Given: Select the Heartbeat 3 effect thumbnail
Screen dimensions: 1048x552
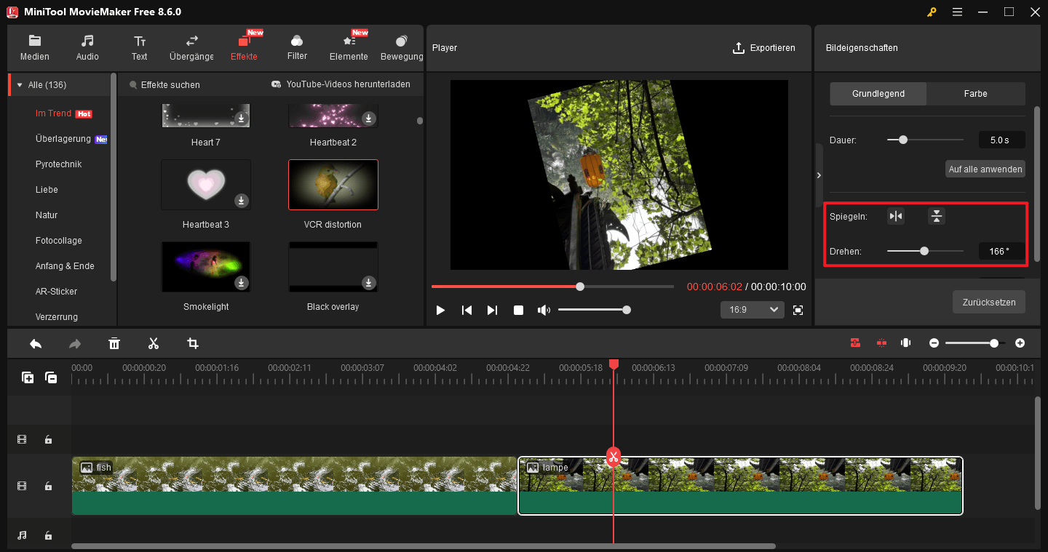Looking at the screenshot, I should pos(206,185).
